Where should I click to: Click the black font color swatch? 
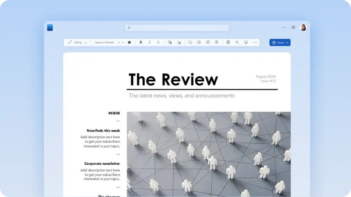pos(129,42)
